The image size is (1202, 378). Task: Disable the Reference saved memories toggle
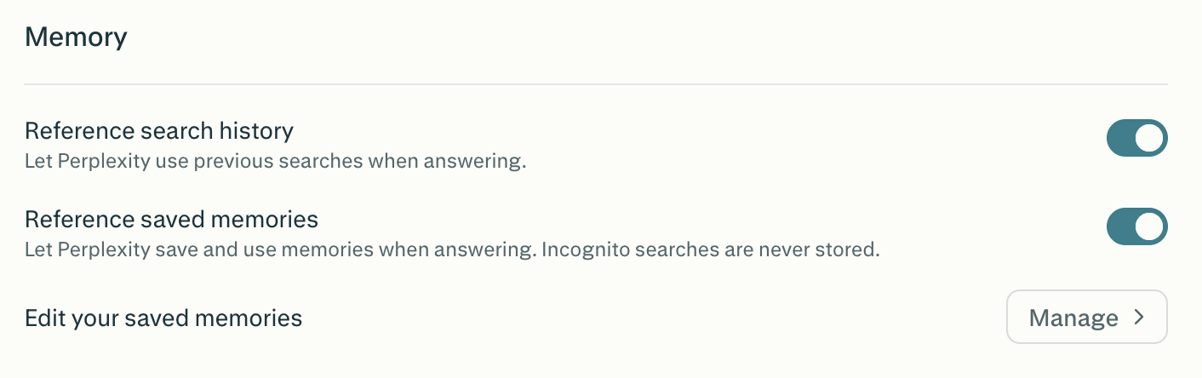(x=1136, y=226)
